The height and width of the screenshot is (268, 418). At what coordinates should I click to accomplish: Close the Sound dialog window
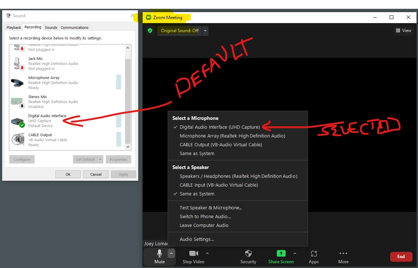click(132, 15)
